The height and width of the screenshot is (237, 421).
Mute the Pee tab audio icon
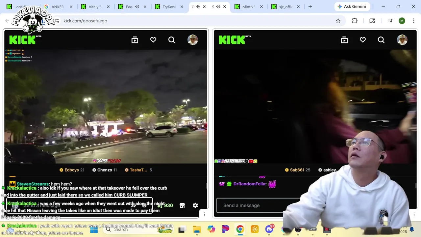[x=137, y=7]
